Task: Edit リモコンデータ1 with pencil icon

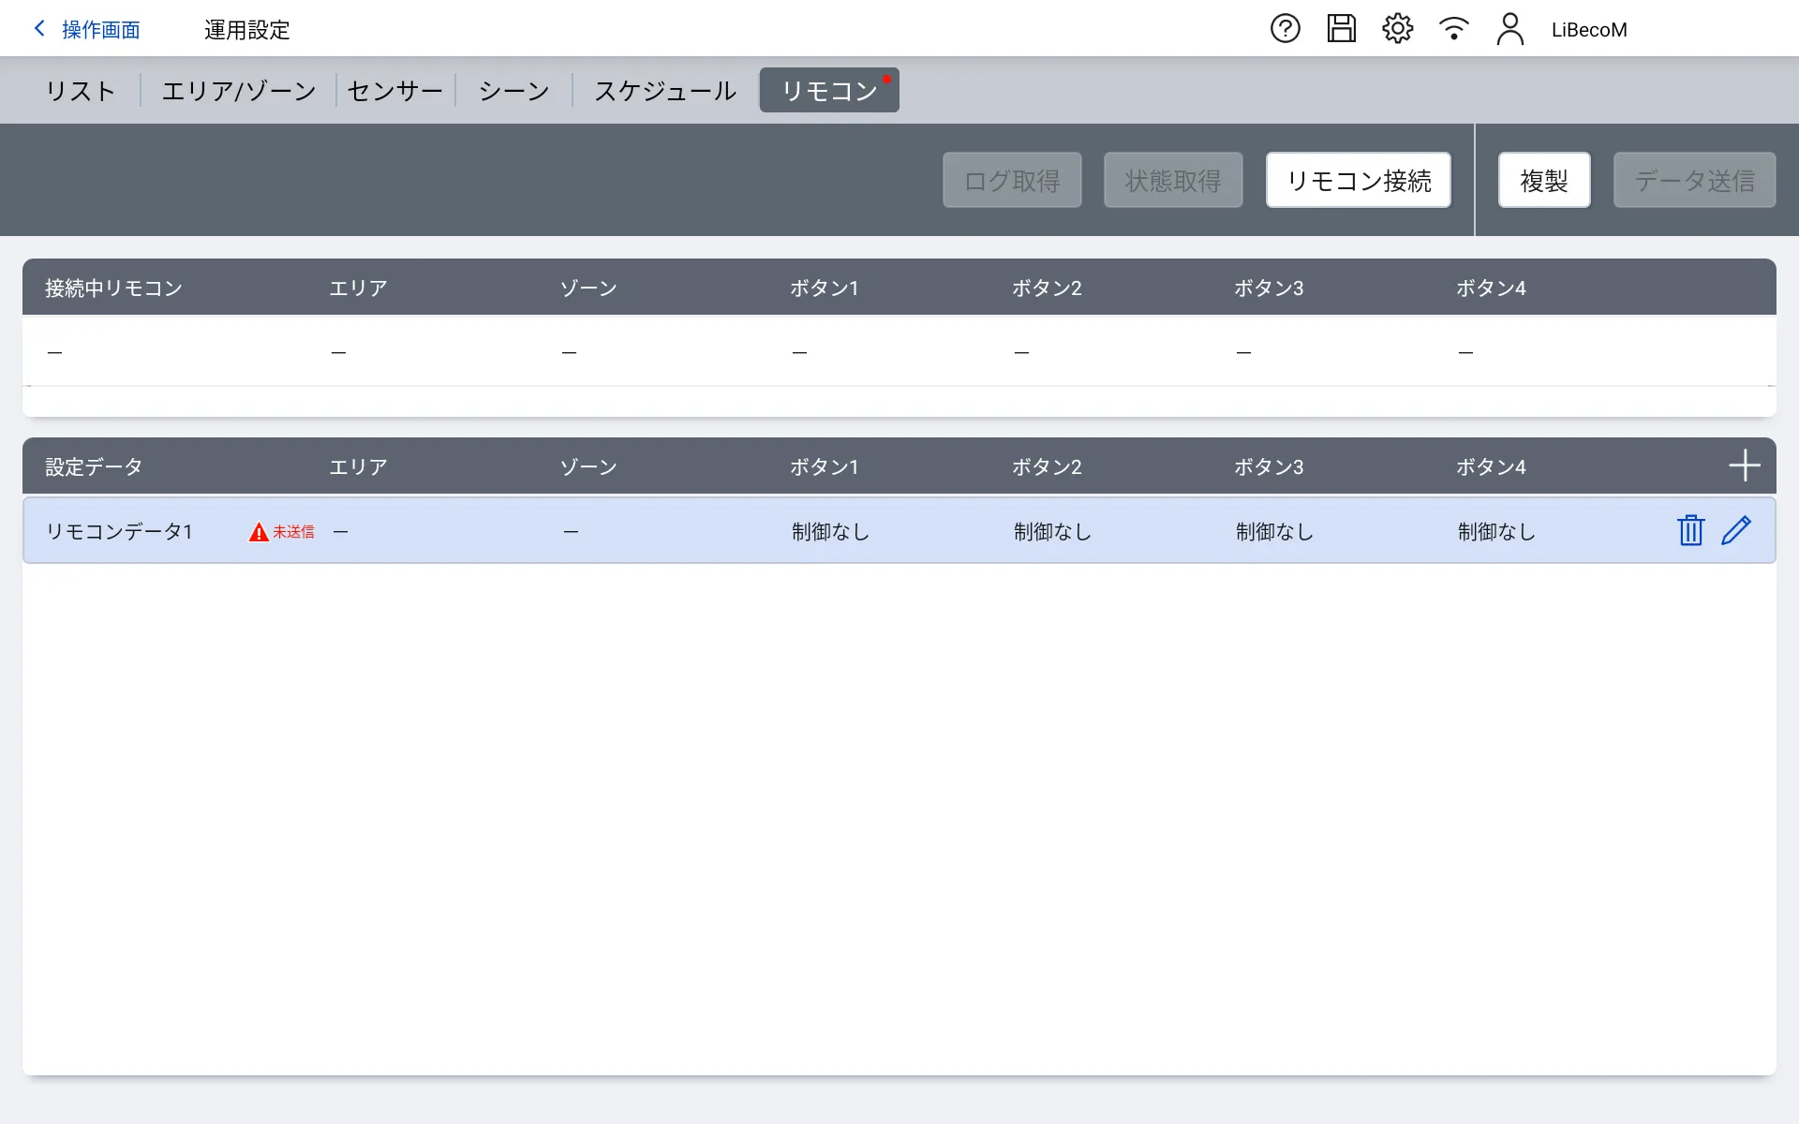Action: tap(1736, 530)
